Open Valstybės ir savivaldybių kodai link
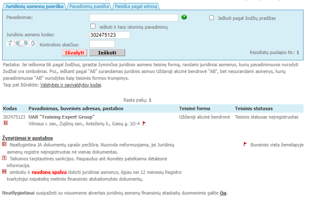 point(71,85)
